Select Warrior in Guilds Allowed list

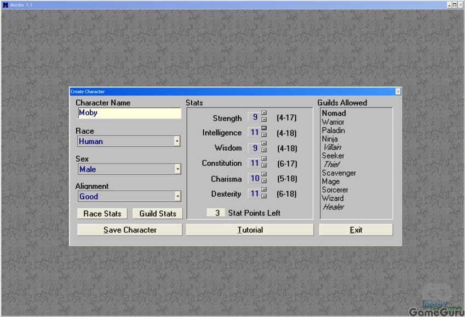click(x=333, y=122)
